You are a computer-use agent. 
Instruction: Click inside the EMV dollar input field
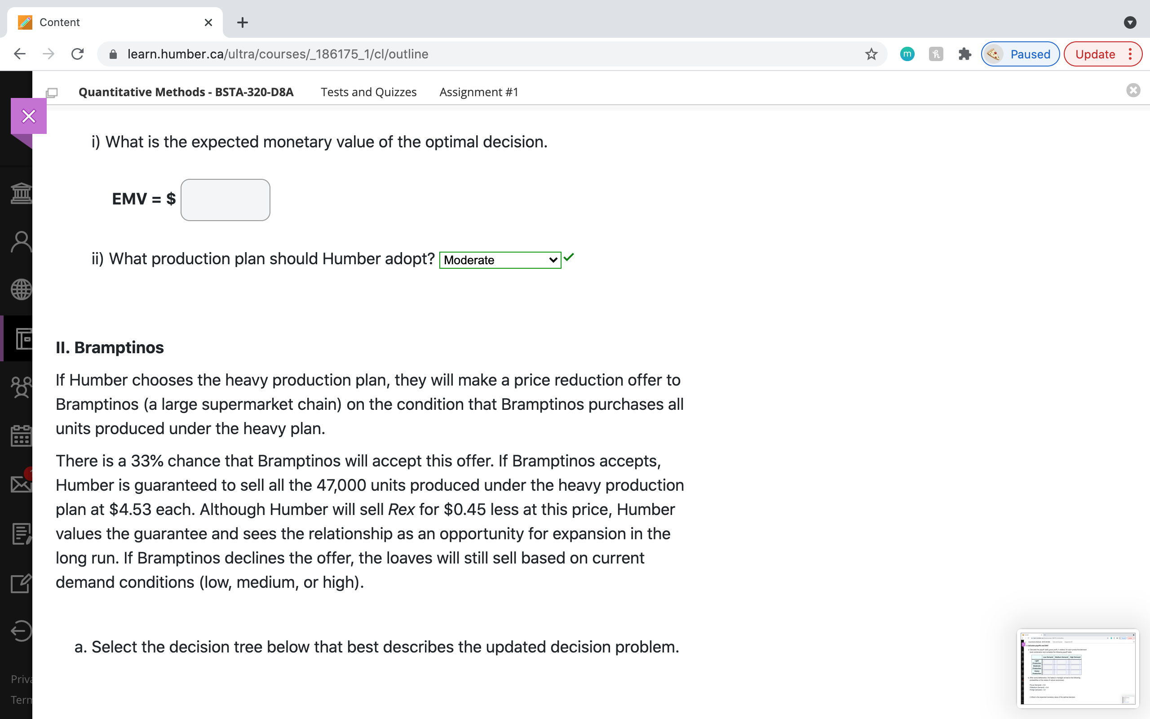[225, 200]
